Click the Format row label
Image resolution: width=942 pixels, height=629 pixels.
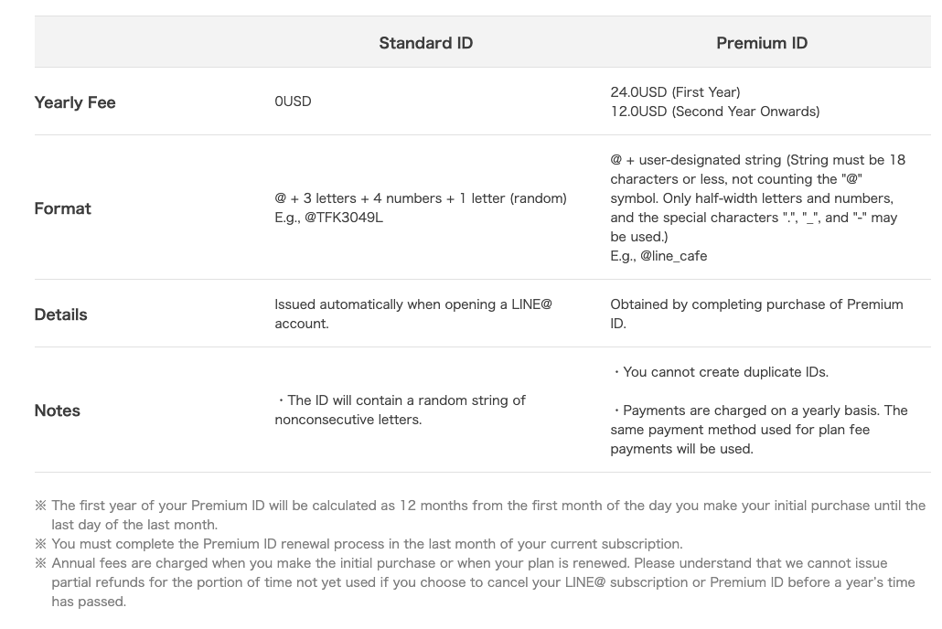click(63, 208)
